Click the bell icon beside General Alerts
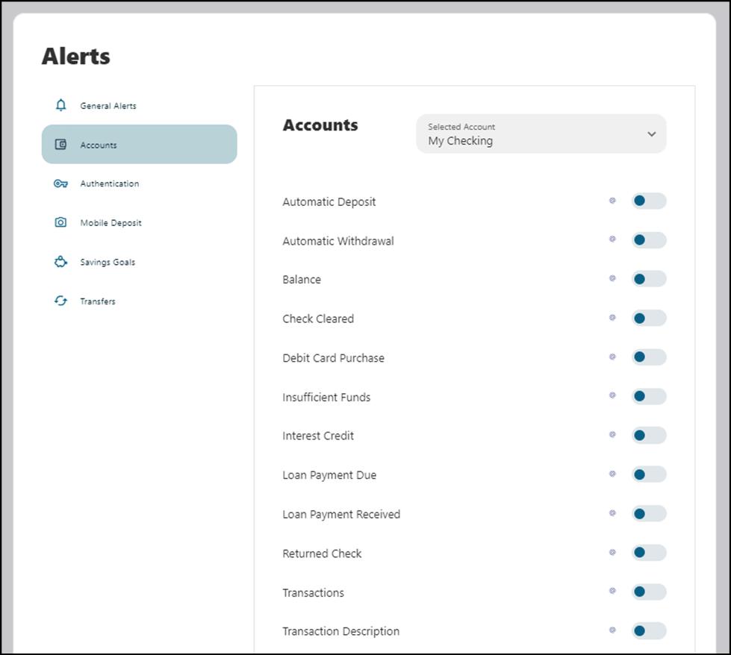This screenshot has height=655, width=731. click(x=60, y=105)
